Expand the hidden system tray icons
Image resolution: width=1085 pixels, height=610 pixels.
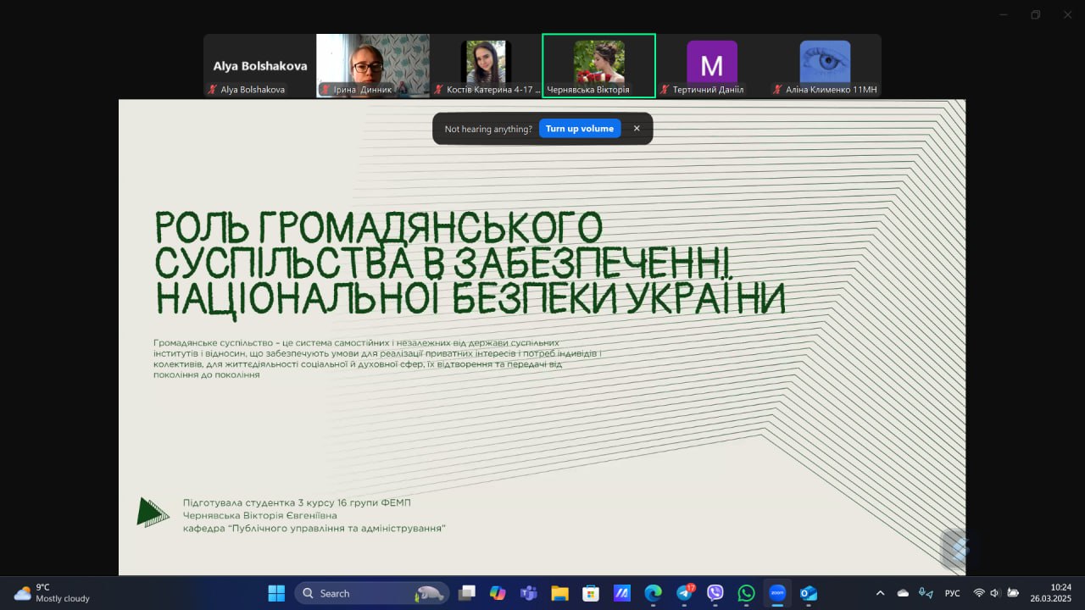coord(880,593)
